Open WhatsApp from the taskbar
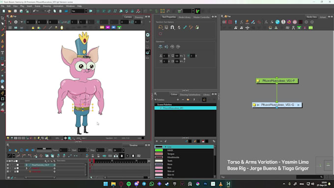The width and height of the screenshot is (334, 188). (x=152, y=184)
